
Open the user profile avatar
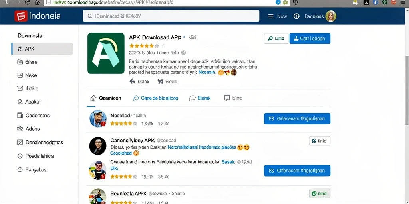(x=330, y=16)
